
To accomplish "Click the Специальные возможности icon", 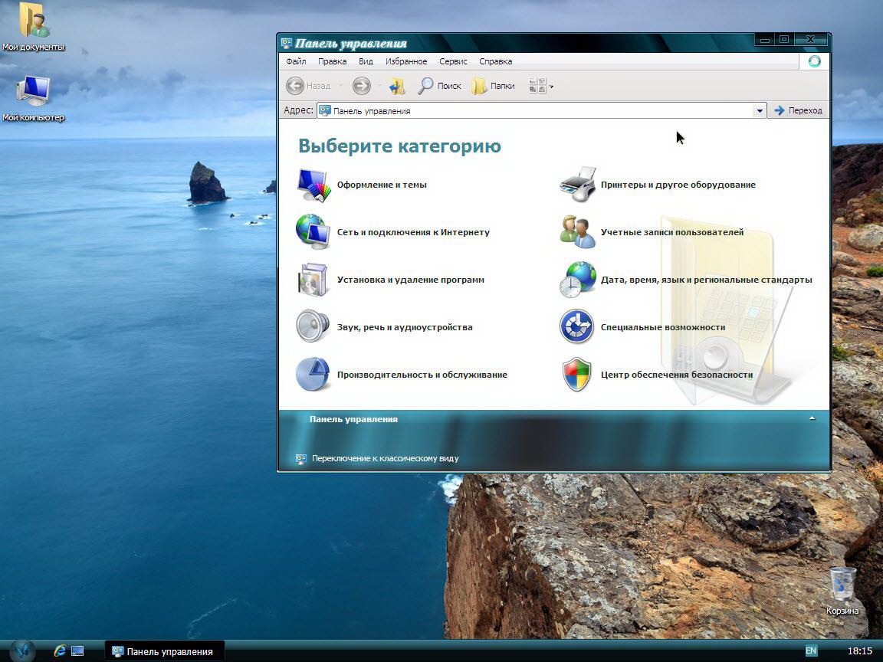I will tap(577, 327).
